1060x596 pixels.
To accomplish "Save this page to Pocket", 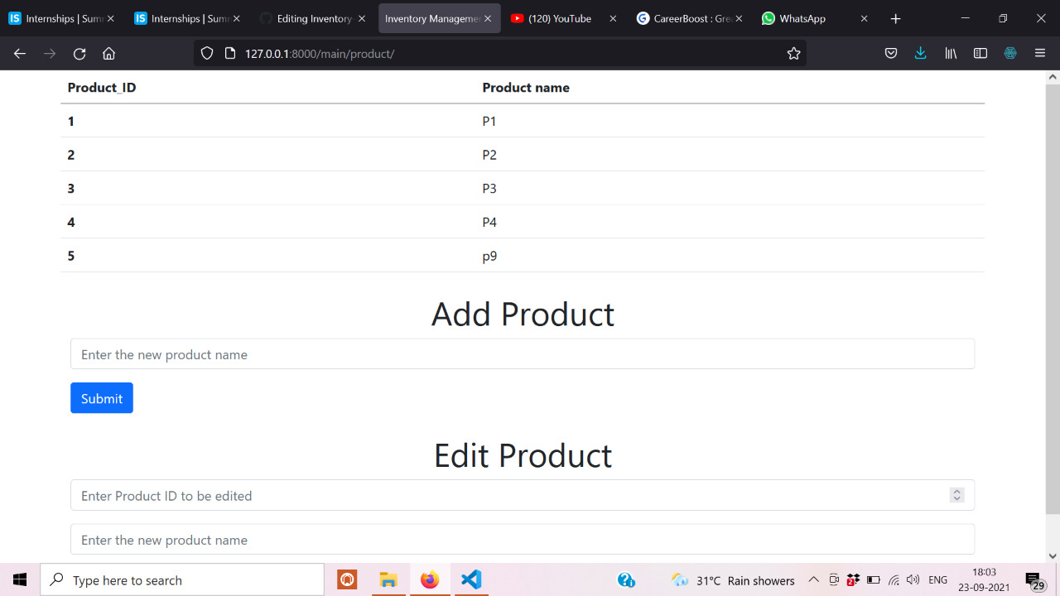I will coord(891,53).
